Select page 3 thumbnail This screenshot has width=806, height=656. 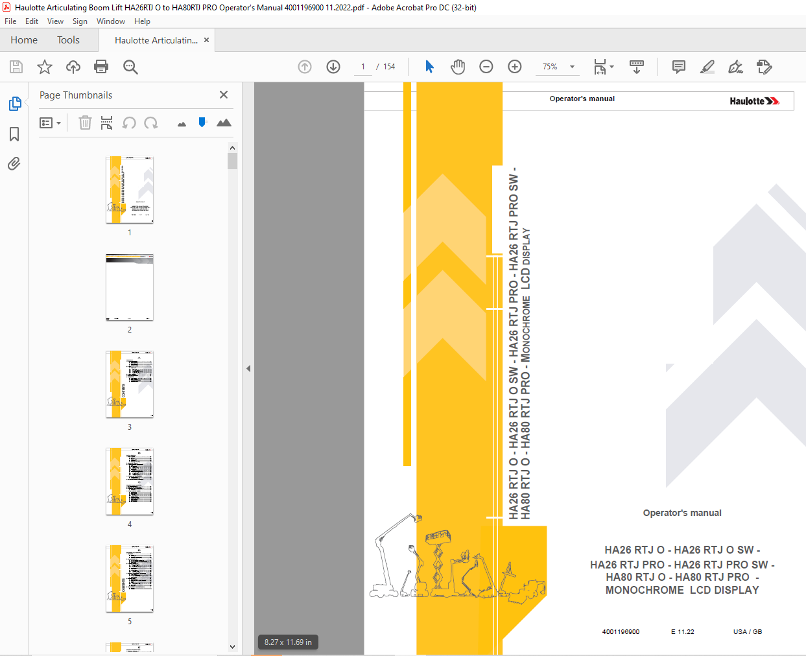click(130, 384)
